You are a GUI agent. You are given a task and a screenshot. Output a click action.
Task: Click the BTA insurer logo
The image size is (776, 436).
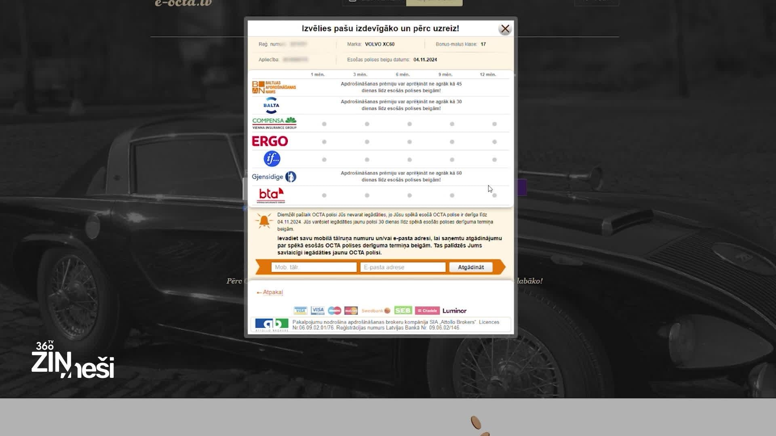[271, 195]
